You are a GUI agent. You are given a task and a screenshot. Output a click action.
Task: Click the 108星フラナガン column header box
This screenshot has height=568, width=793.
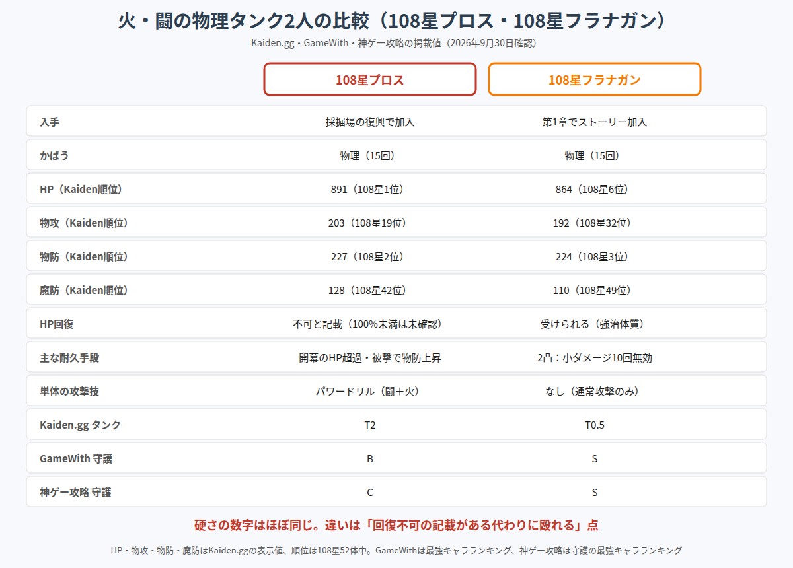pos(595,79)
